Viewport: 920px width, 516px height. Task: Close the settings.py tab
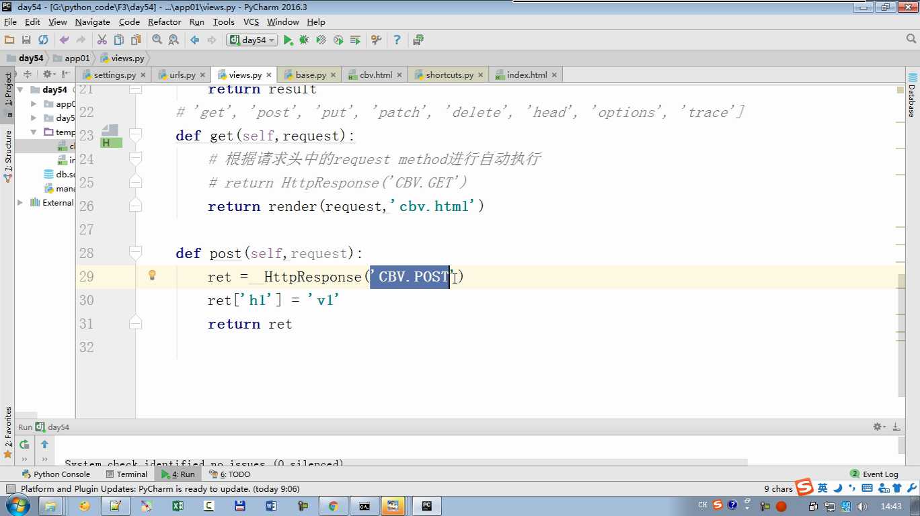tap(143, 75)
